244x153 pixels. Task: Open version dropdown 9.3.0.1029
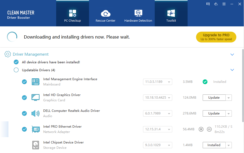pos(157,145)
